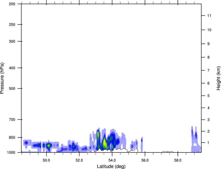The width and height of the screenshot is (221, 169).
Task: Click latitude tick label 52.0
Action: tap(79, 160)
